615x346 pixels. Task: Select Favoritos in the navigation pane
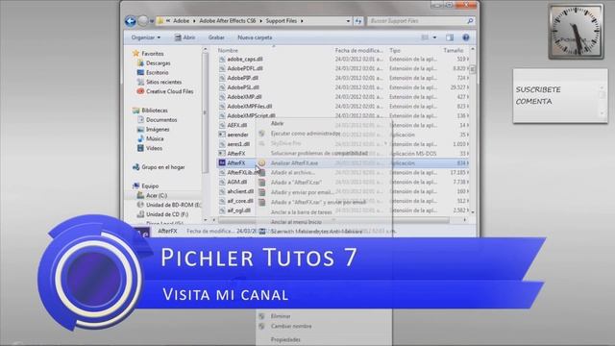tap(152, 54)
